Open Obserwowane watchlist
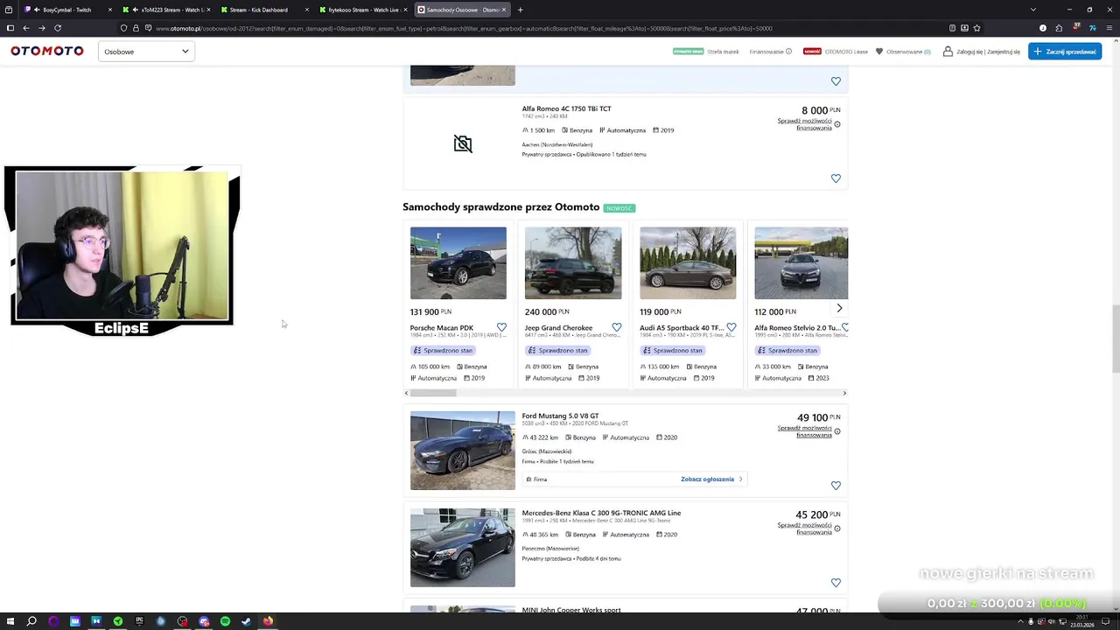1120x630 pixels. 903,52
